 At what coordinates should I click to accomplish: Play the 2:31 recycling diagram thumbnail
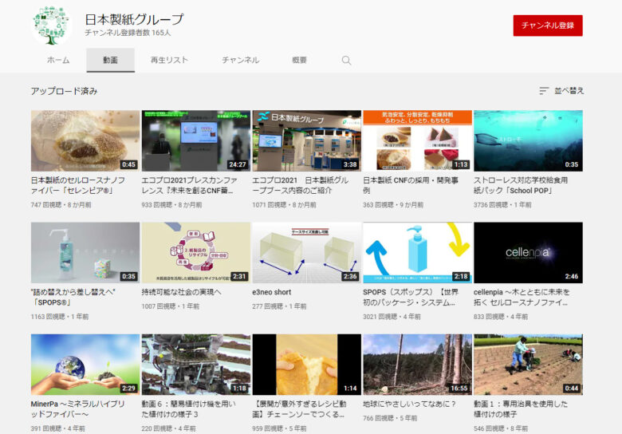coord(196,253)
